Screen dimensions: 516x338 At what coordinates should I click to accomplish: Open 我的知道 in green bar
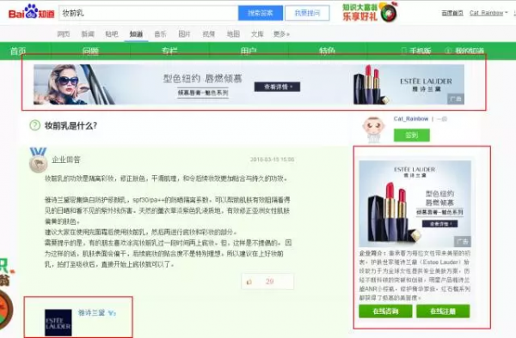pos(464,51)
